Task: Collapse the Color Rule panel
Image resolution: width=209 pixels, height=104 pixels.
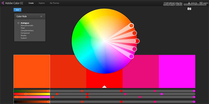Action: pyautogui.click(x=41, y=16)
